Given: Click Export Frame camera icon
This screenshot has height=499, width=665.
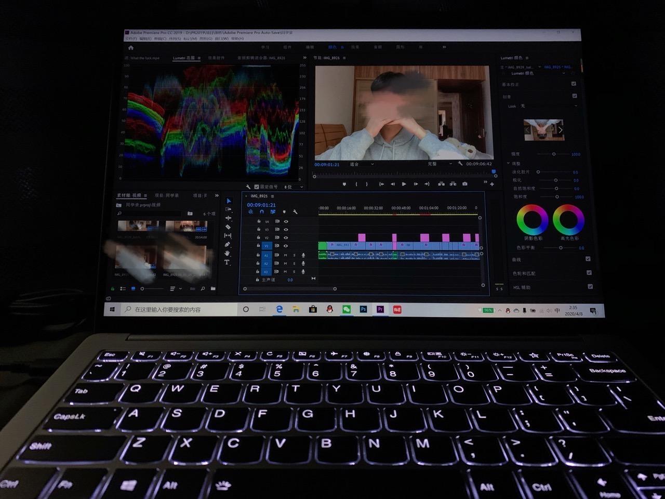Looking at the screenshot, I should (464, 183).
